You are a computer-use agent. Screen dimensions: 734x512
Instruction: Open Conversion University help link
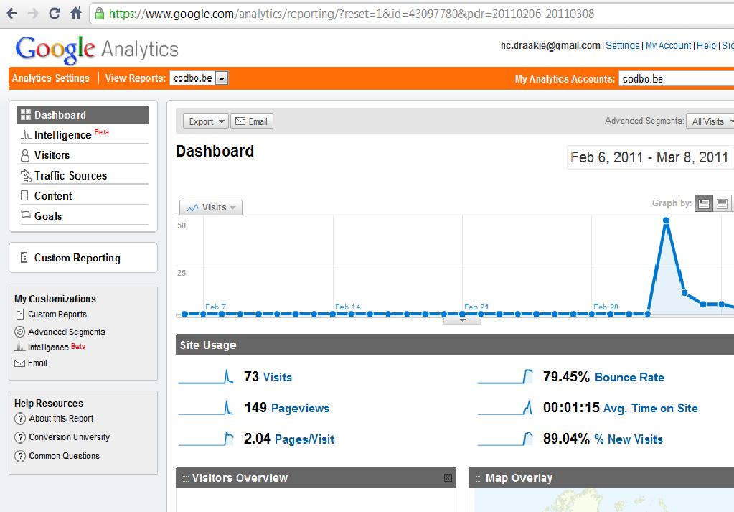click(x=70, y=437)
